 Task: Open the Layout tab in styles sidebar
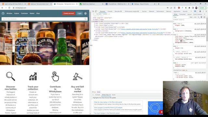[189, 14]
